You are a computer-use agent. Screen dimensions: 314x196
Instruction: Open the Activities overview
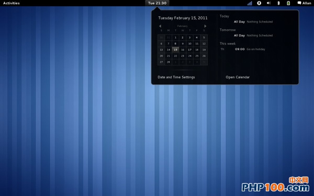pyautogui.click(x=11, y=3)
